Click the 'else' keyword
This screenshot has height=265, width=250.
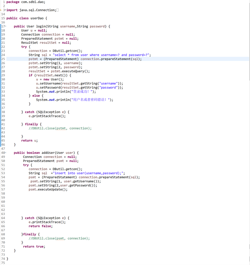(x=36, y=96)
